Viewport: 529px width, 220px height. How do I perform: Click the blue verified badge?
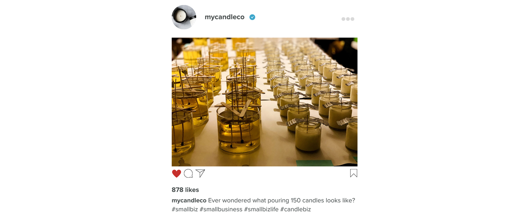pyautogui.click(x=252, y=17)
